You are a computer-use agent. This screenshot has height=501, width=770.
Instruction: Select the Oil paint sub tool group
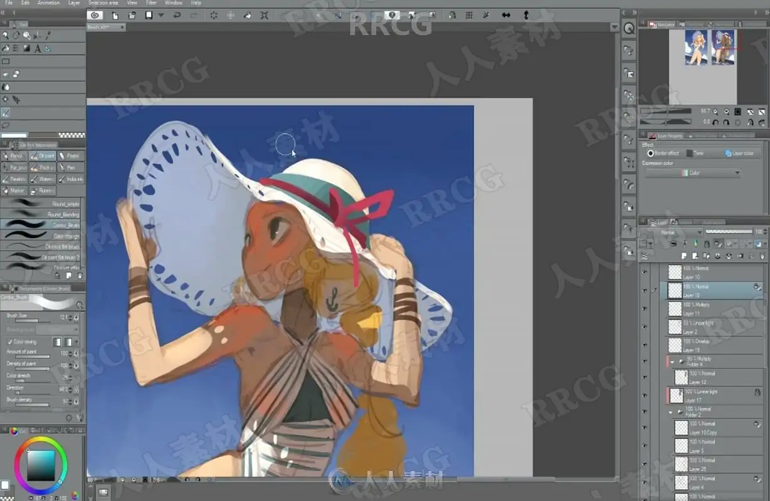point(43,156)
